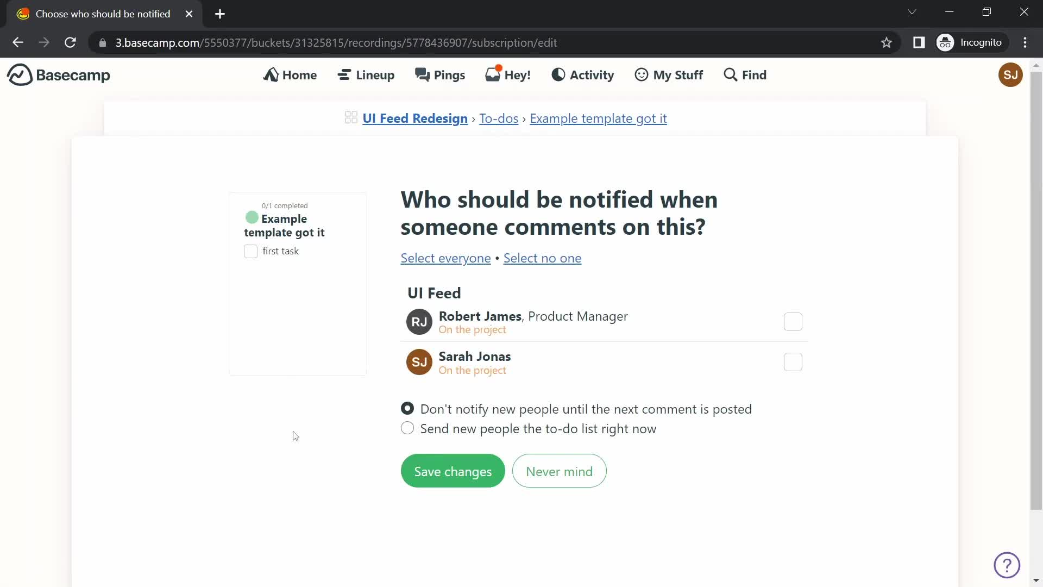Image resolution: width=1043 pixels, height=587 pixels.
Task: Click the Save changes button
Action: click(x=453, y=472)
